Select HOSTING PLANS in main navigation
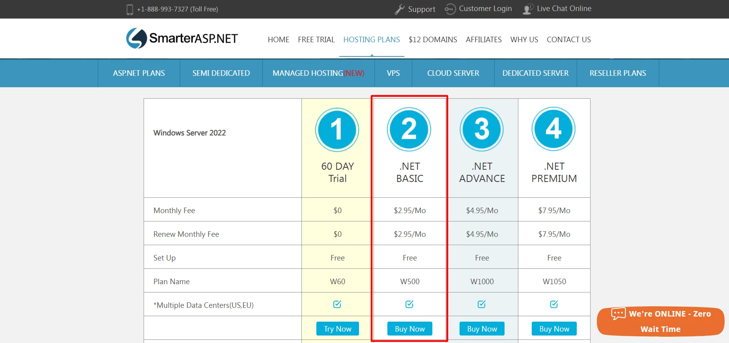This screenshot has width=729, height=343. tap(372, 39)
